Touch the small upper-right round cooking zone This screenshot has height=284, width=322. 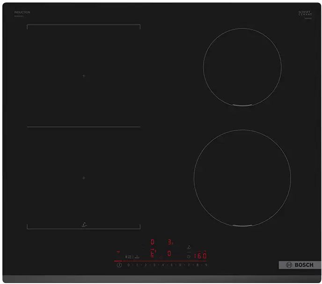coord(242,67)
